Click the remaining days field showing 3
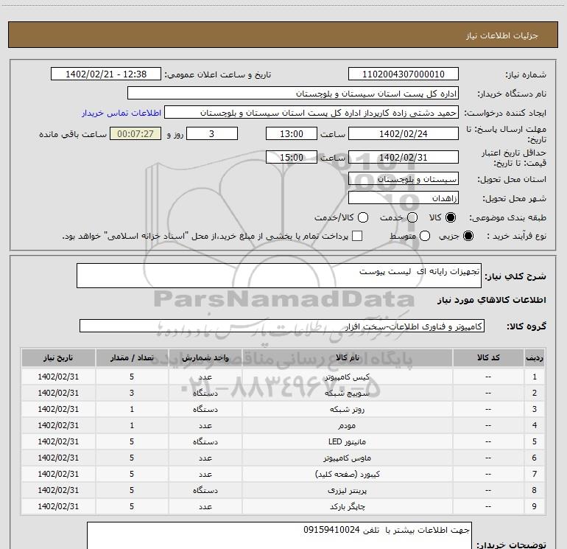 tap(212, 133)
